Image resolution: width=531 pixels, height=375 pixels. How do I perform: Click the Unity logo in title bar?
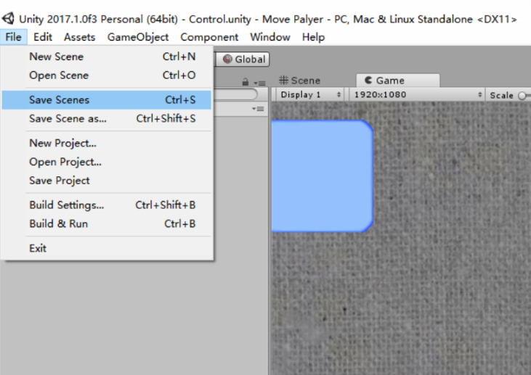pos(8,19)
